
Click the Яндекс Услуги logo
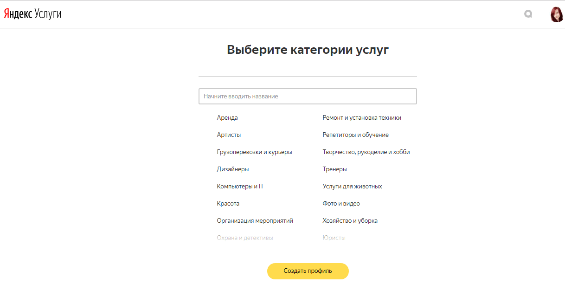click(32, 13)
